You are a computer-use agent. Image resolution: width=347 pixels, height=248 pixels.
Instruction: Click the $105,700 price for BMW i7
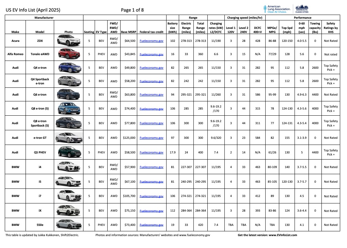(x=129, y=196)
